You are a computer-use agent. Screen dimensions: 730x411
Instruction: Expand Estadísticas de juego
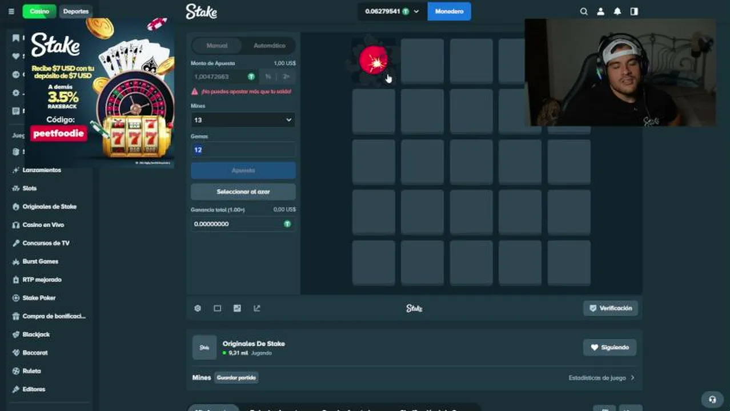click(601, 378)
